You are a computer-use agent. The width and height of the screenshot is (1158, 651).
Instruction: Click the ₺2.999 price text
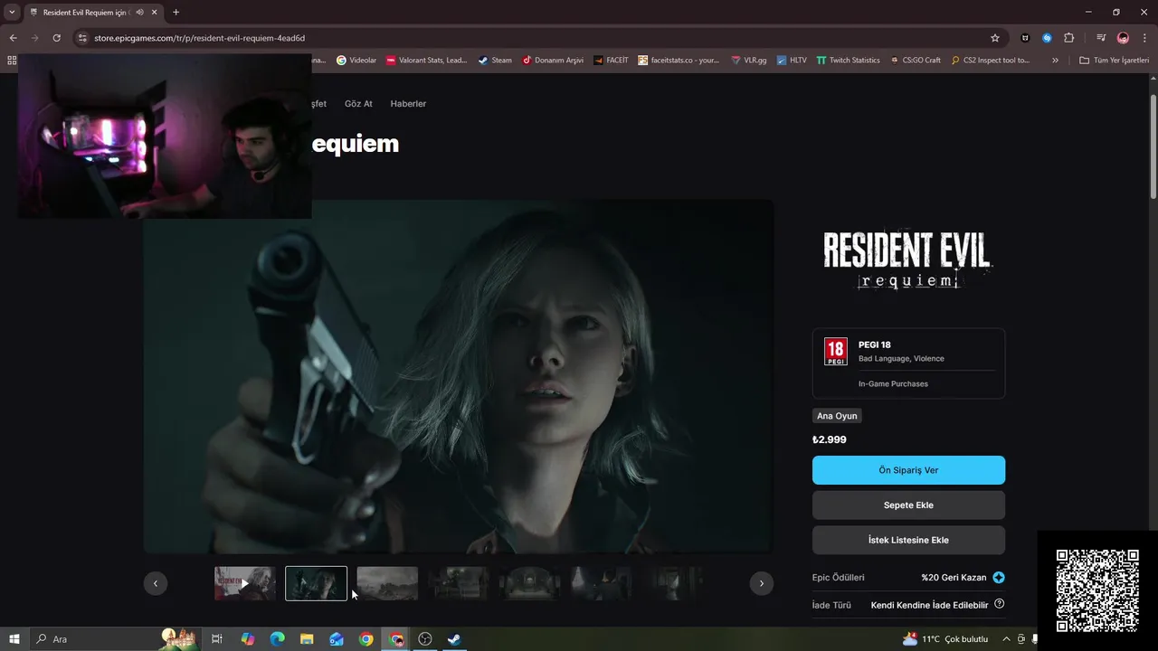click(x=830, y=439)
